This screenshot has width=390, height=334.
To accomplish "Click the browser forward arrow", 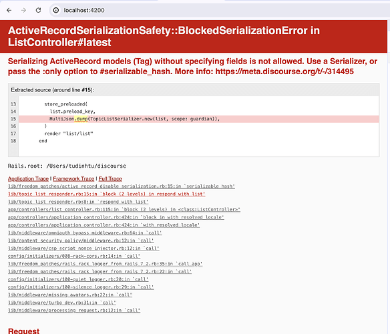I will point(23,10).
